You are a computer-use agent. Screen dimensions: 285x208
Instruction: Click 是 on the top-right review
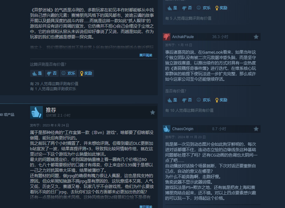point(172,8)
